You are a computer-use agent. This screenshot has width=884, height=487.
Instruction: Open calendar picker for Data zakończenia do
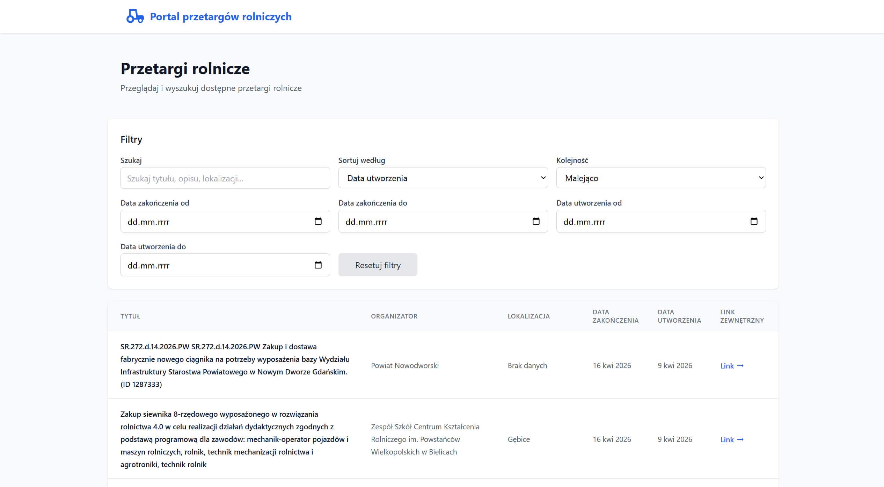[x=536, y=221]
